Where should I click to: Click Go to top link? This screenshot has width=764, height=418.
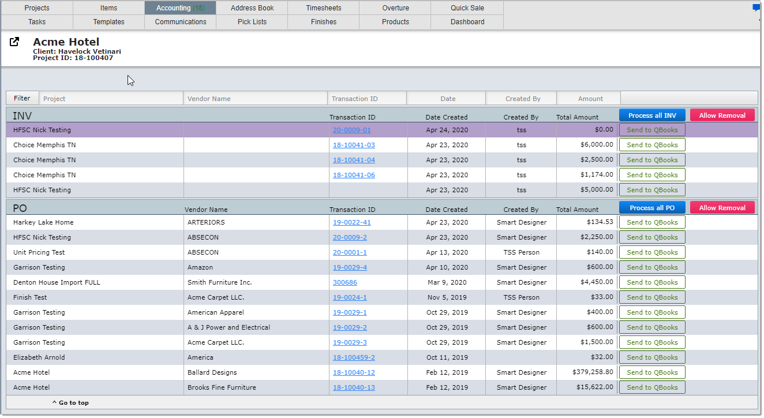pos(70,403)
